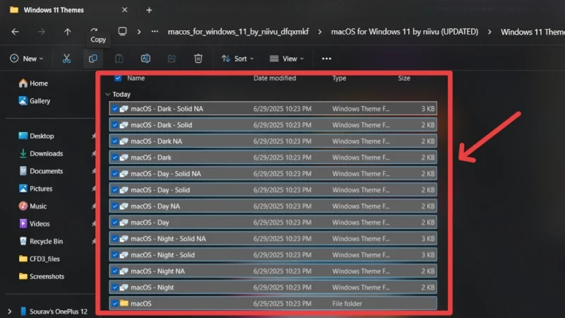Select macOS - Day - Solid file
This screenshot has width=565, height=318.
pyautogui.click(x=273, y=189)
